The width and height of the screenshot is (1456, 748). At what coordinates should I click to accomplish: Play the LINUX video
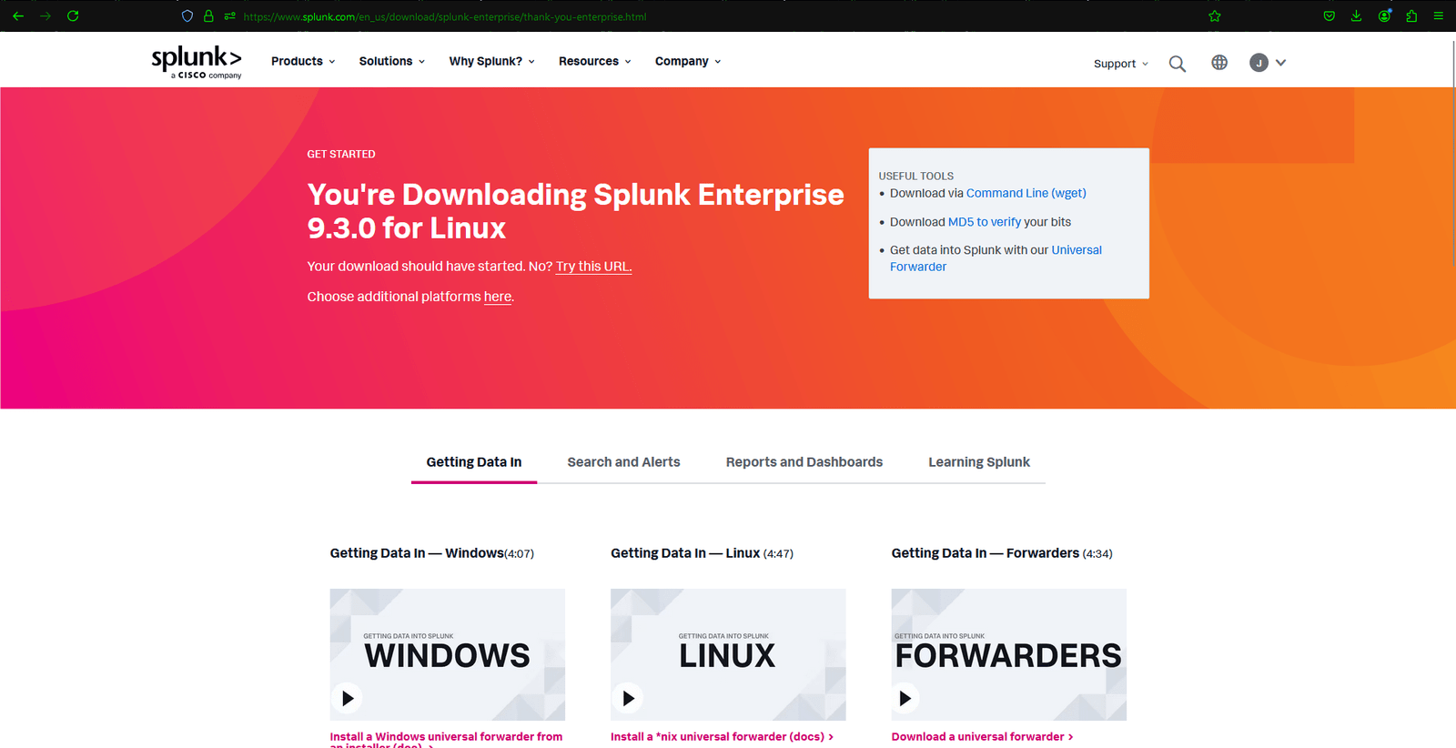(x=628, y=698)
